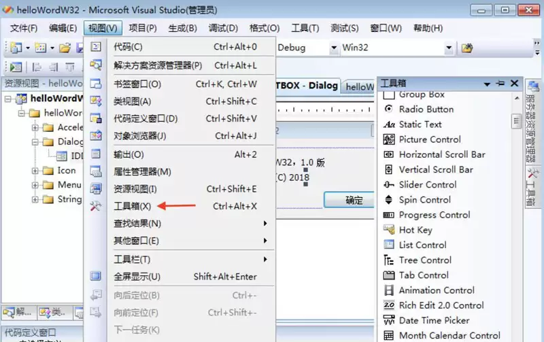
Task: Click toolbox scrollbar up arrow
Action: point(516,99)
